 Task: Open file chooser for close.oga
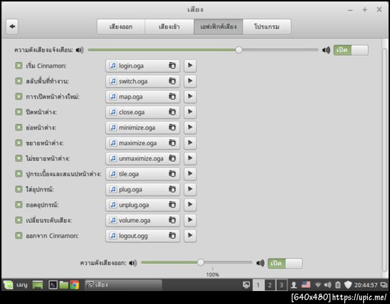point(142,112)
